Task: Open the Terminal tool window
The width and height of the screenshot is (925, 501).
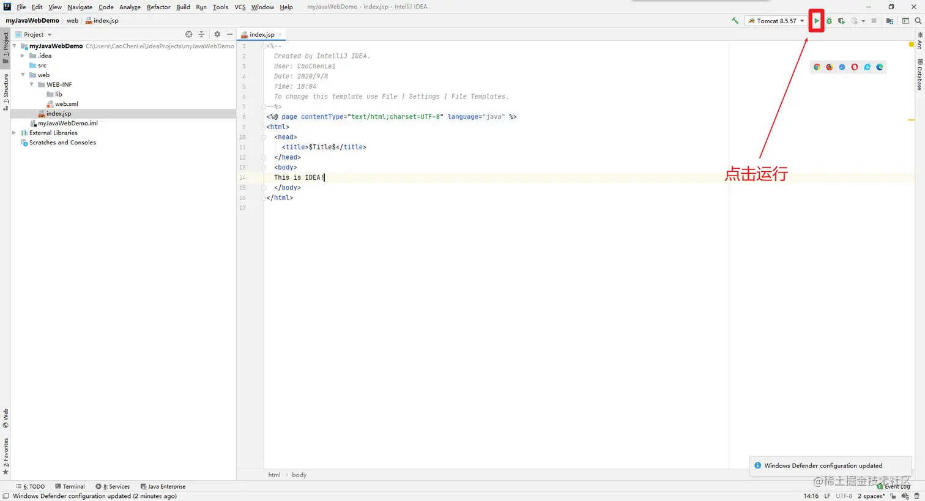Action: point(70,486)
